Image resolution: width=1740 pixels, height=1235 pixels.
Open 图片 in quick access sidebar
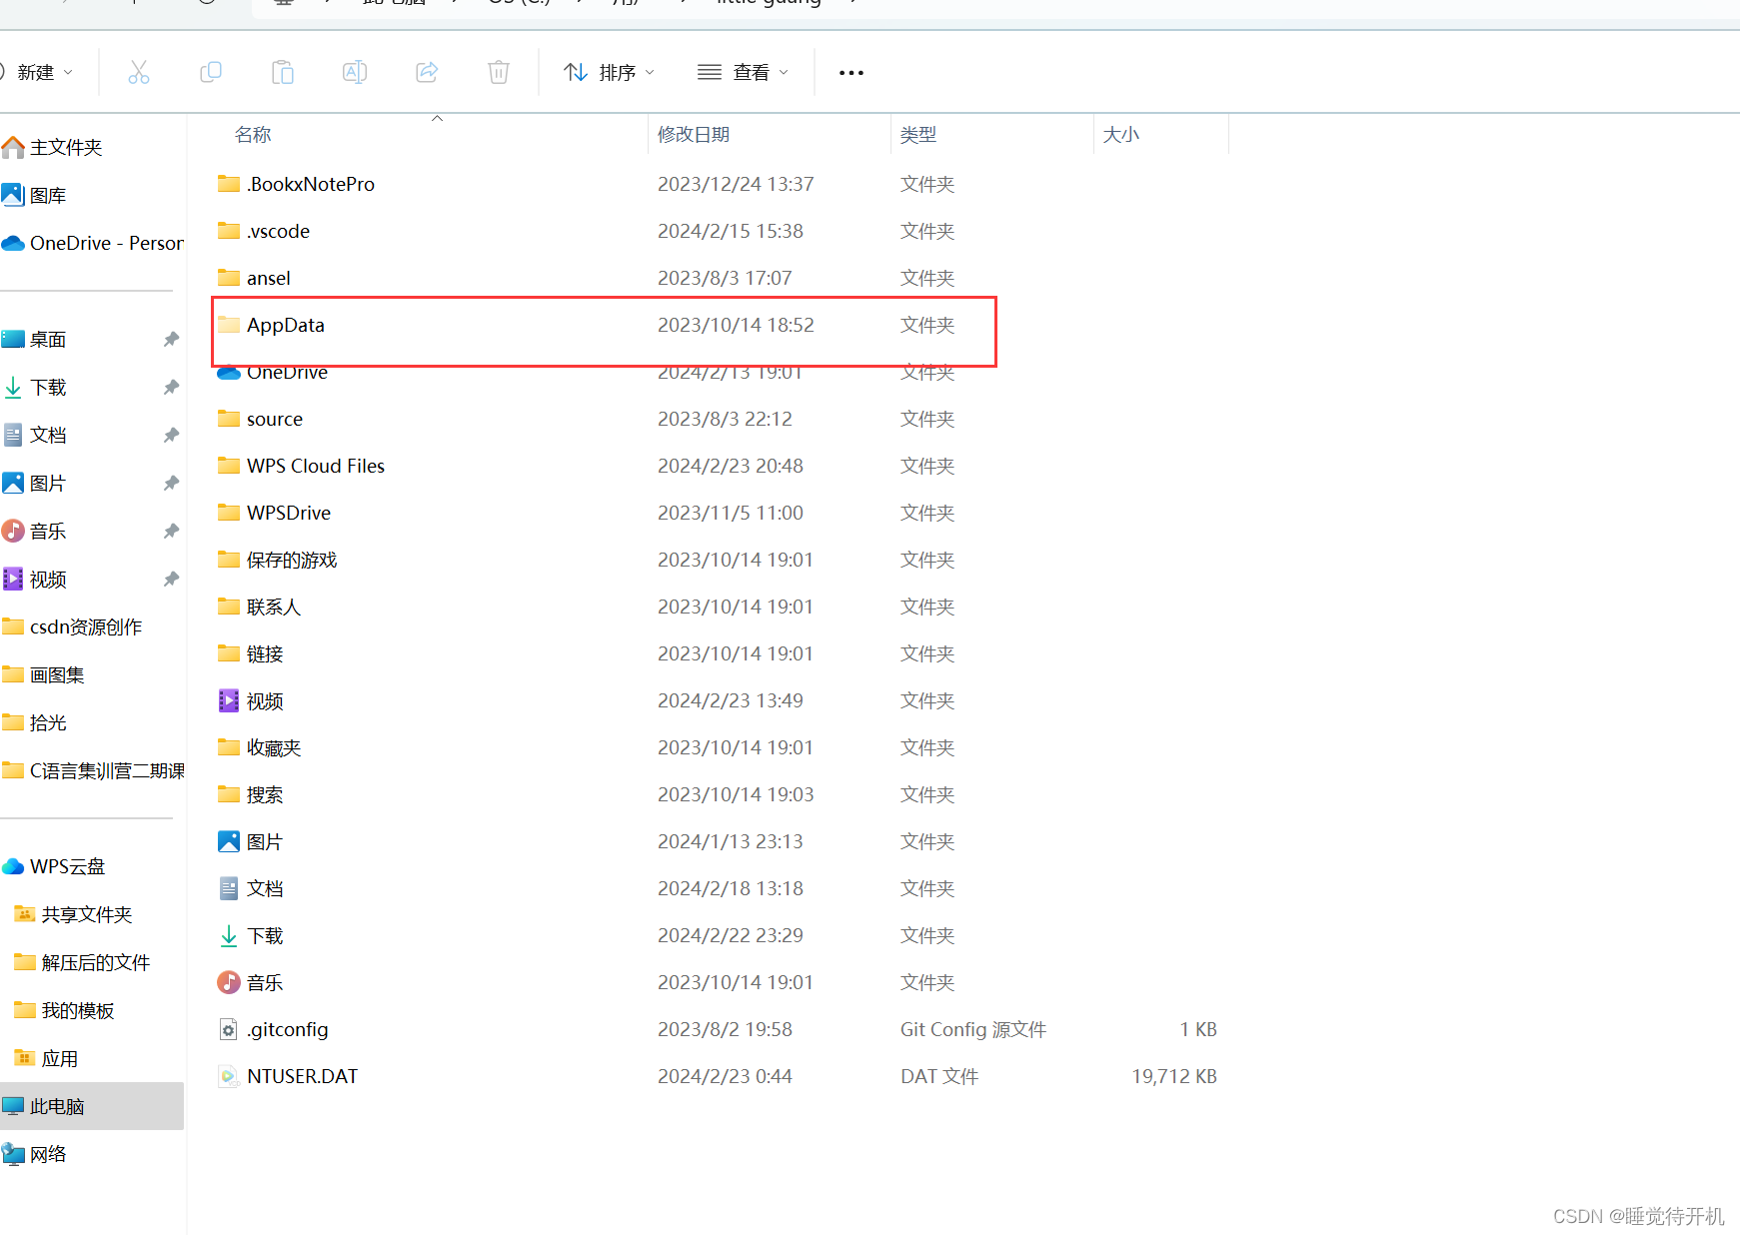[x=34, y=483]
